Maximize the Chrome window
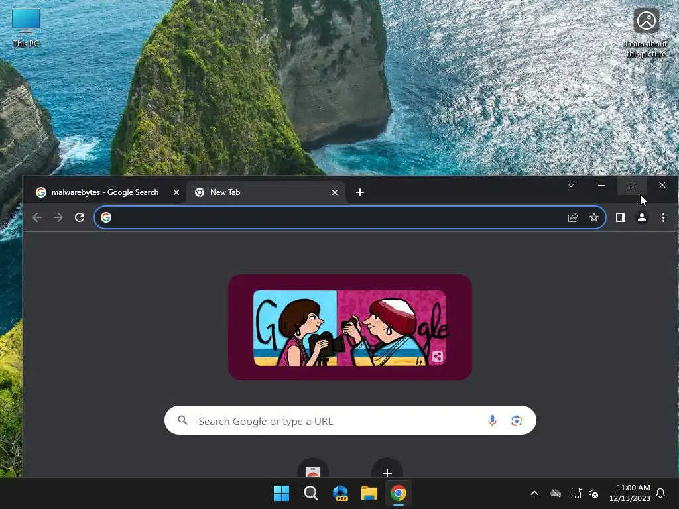Image resolution: width=679 pixels, height=509 pixels. (x=632, y=185)
